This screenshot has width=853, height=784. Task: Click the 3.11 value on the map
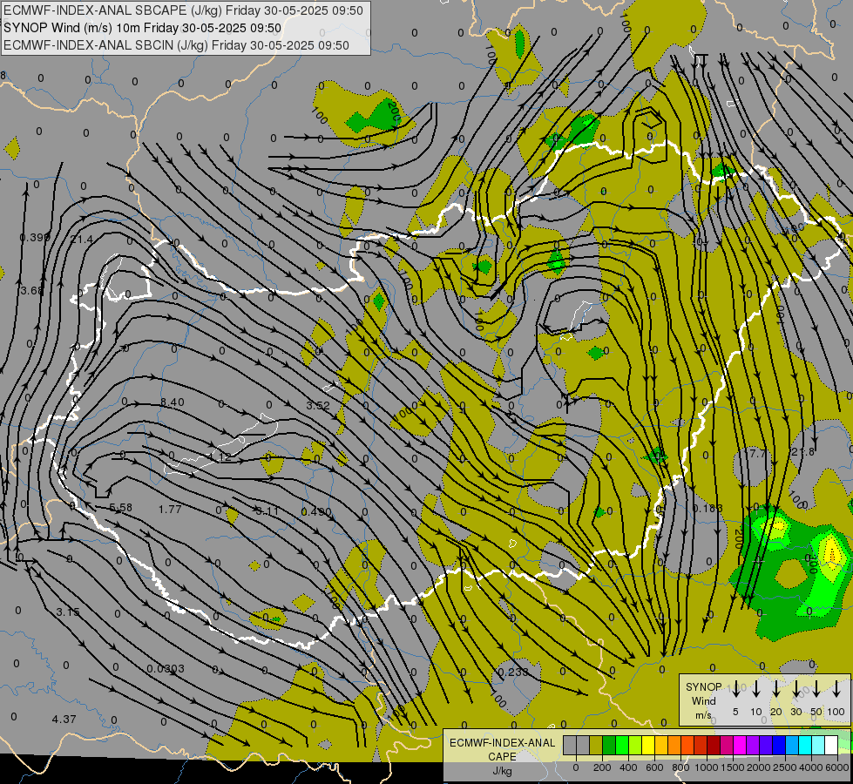coord(267,510)
